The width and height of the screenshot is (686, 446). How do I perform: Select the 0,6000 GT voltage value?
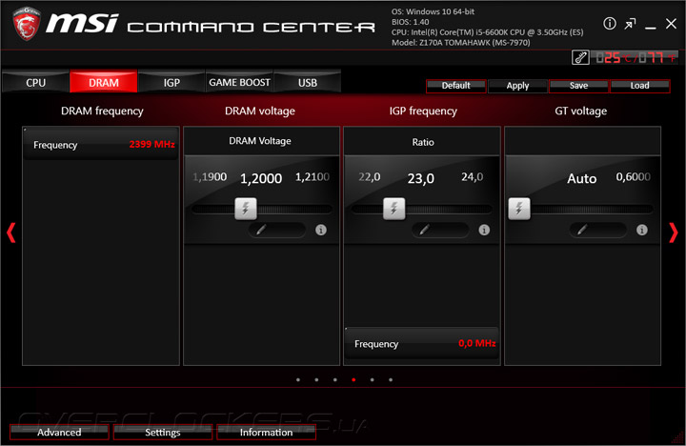(633, 177)
